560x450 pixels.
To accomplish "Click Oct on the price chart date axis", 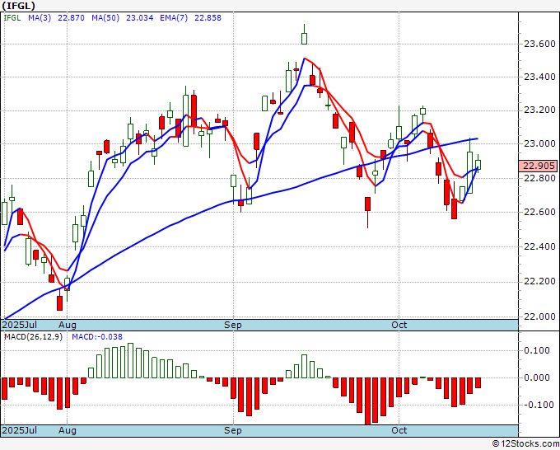I will pos(399,325).
